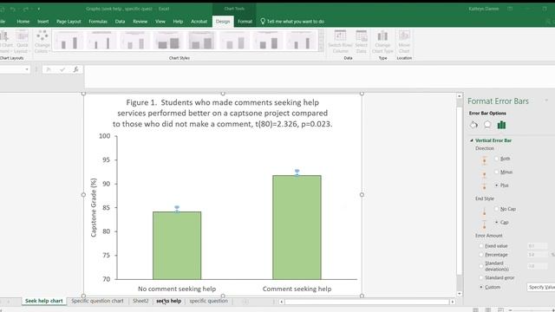Open the Page Layout ribbon tab

(x=69, y=22)
